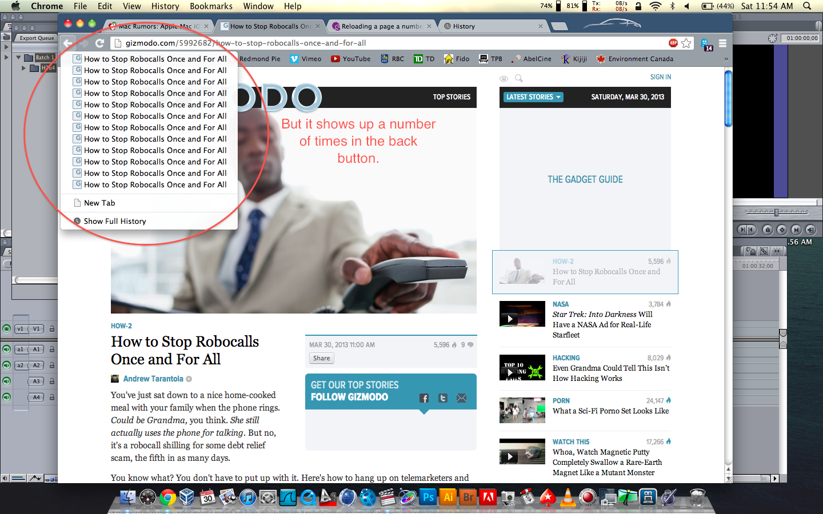The height and width of the screenshot is (514, 823).
Task: Click the Gizmodo search magnifier icon
Action: 518,78
